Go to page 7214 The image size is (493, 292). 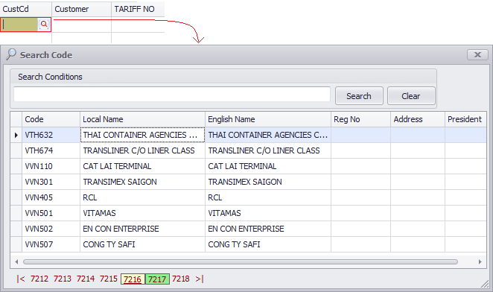click(86, 279)
